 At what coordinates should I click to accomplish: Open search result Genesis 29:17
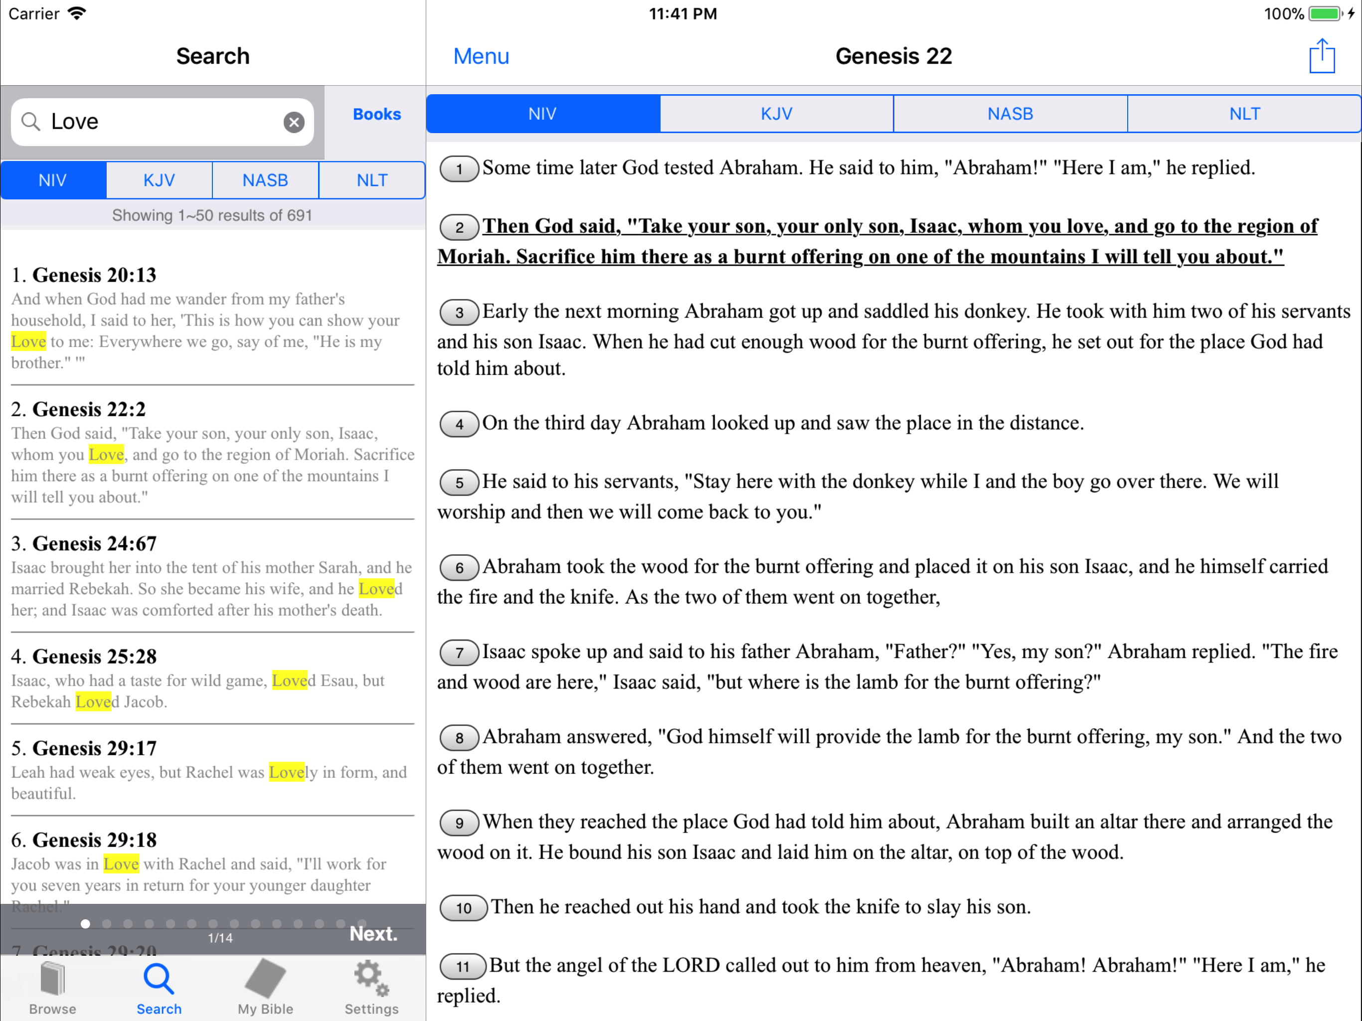point(212,770)
